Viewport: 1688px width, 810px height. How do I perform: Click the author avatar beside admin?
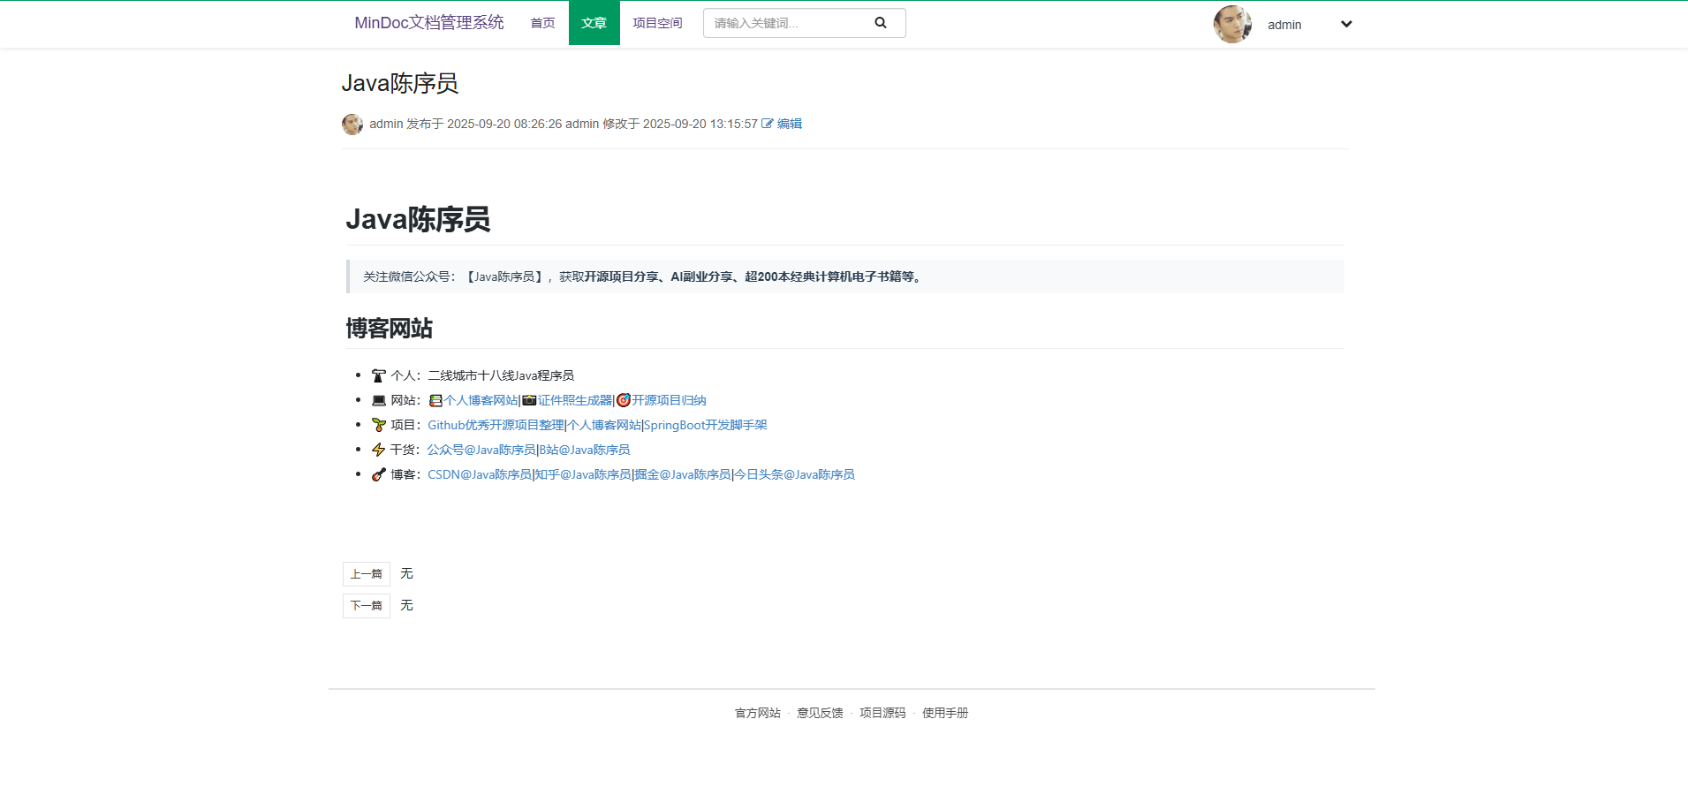pyautogui.click(x=352, y=125)
